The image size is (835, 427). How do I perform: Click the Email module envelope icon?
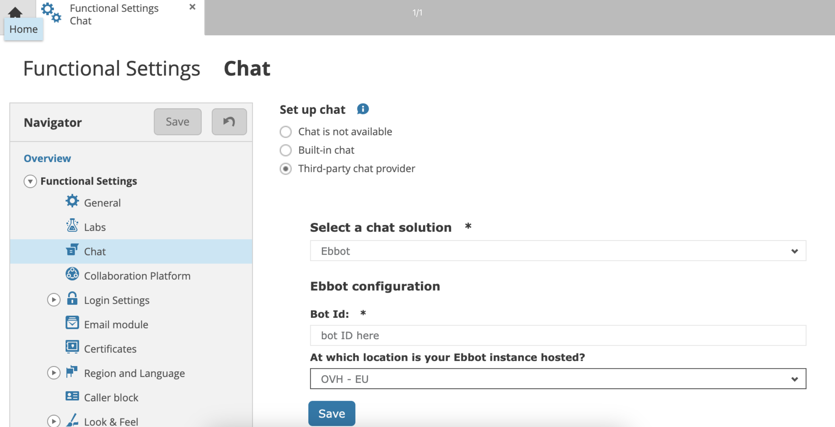pyautogui.click(x=72, y=323)
